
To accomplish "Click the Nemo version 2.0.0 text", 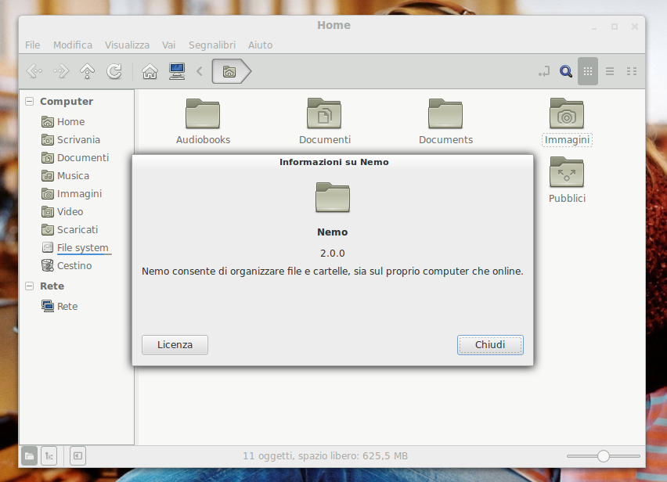I will (x=333, y=254).
